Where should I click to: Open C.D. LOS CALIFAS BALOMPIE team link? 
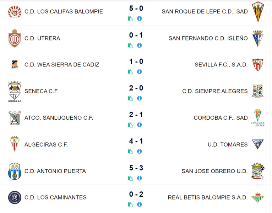[64, 12]
